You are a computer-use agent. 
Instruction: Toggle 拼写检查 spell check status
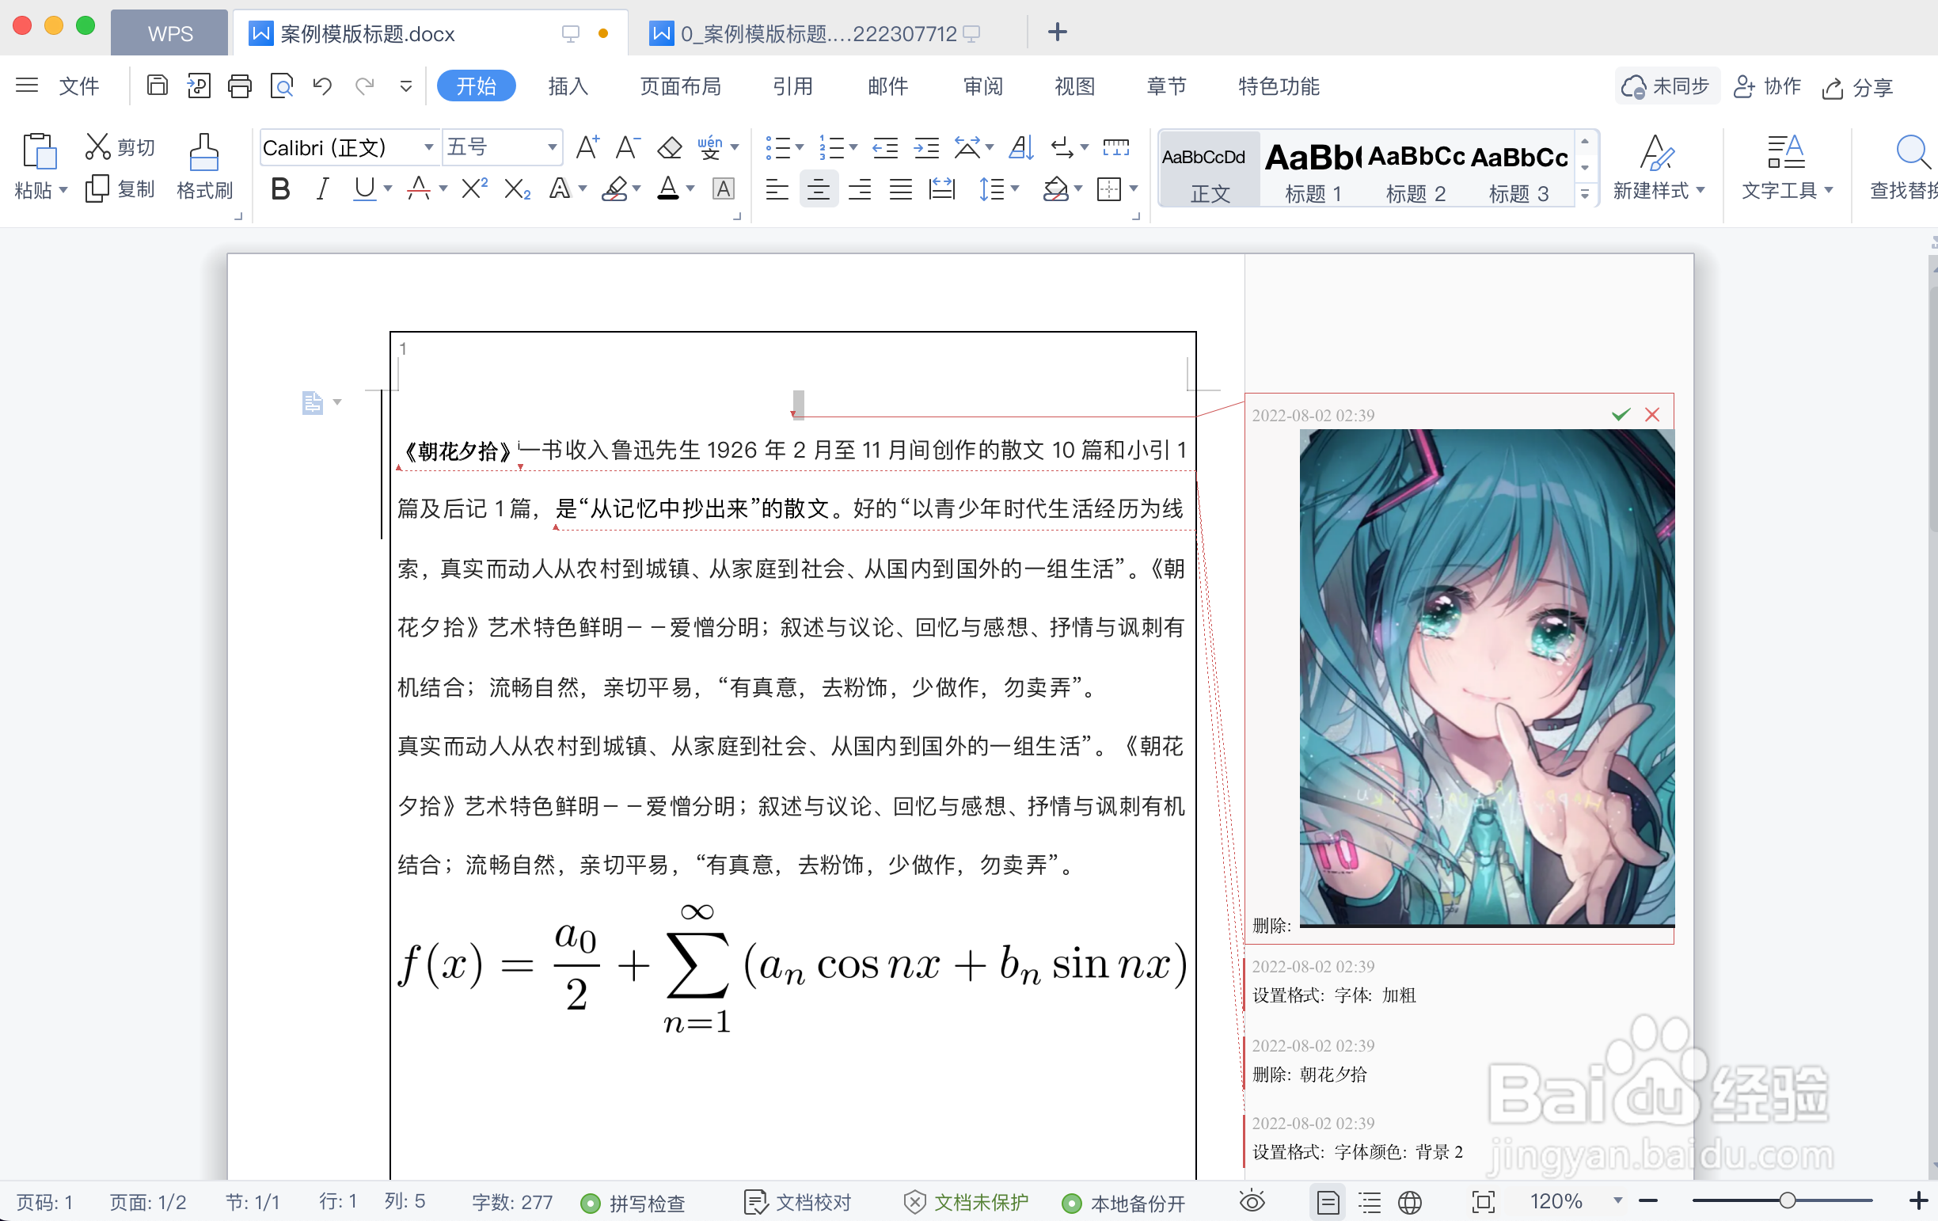(633, 1203)
